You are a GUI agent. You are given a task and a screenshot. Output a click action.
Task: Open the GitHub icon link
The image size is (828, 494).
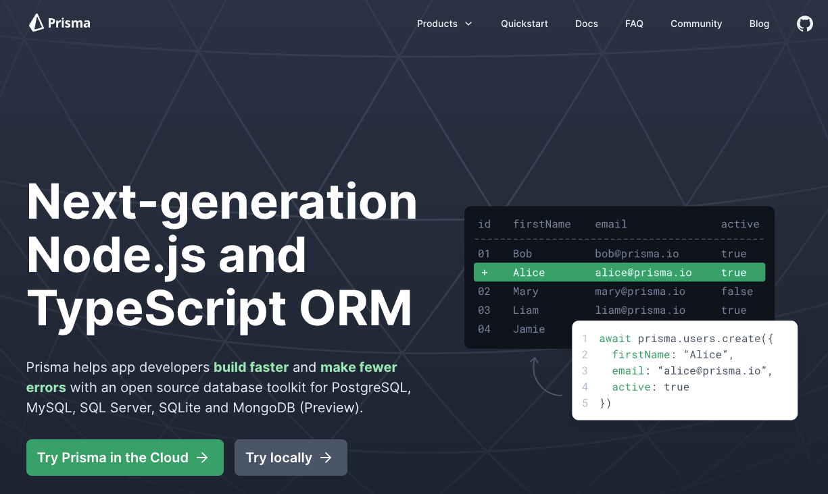coord(804,24)
